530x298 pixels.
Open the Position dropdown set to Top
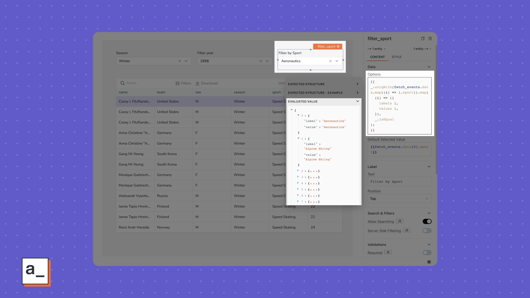pyautogui.click(x=399, y=199)
